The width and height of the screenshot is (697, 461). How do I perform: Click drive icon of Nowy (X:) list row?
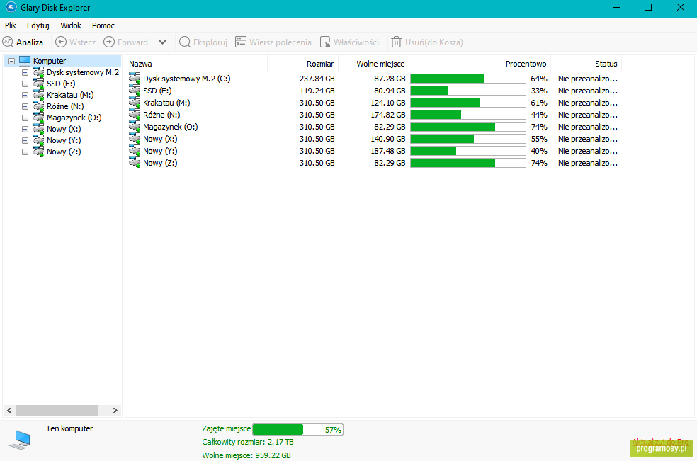pos(135,138)
